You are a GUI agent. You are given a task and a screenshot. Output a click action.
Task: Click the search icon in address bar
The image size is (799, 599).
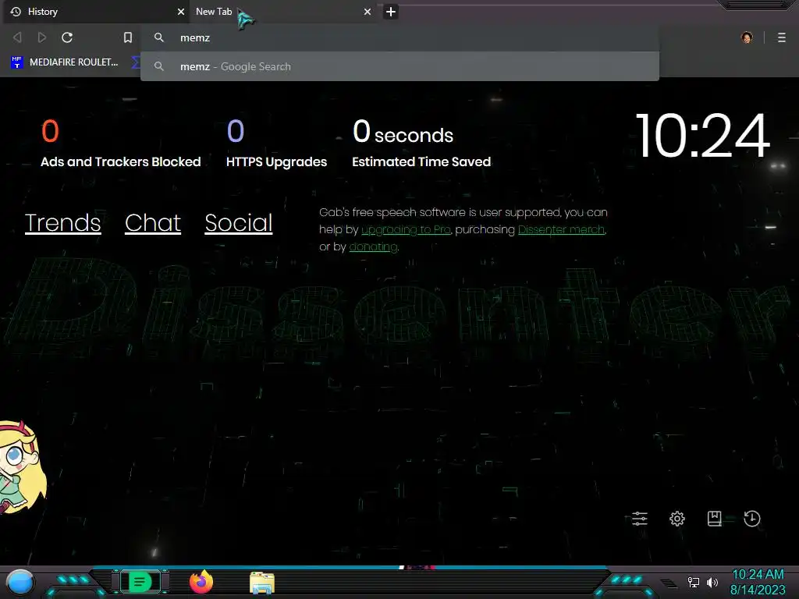pos(159,37)
